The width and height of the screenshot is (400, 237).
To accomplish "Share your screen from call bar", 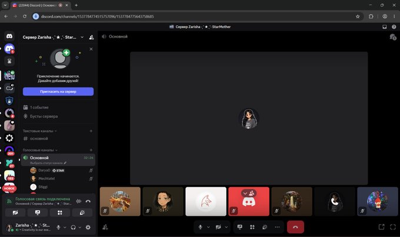I will pos(240,227).
